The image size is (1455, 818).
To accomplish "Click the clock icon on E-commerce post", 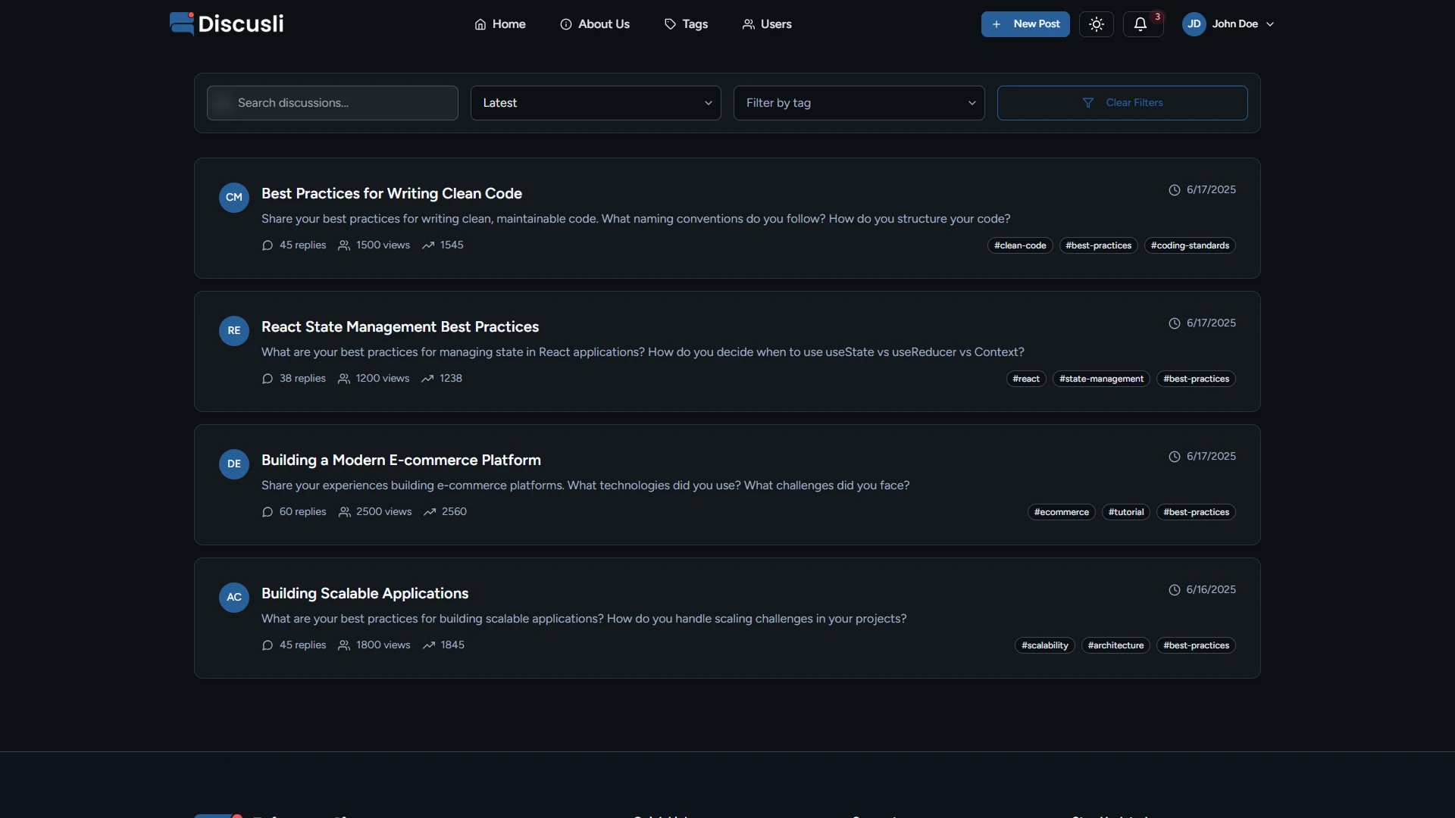I will point(1175,457).
